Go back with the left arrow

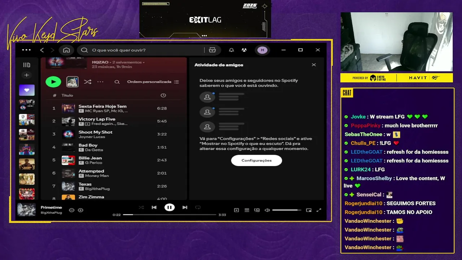pyautogui.click(x=42, y=50)
